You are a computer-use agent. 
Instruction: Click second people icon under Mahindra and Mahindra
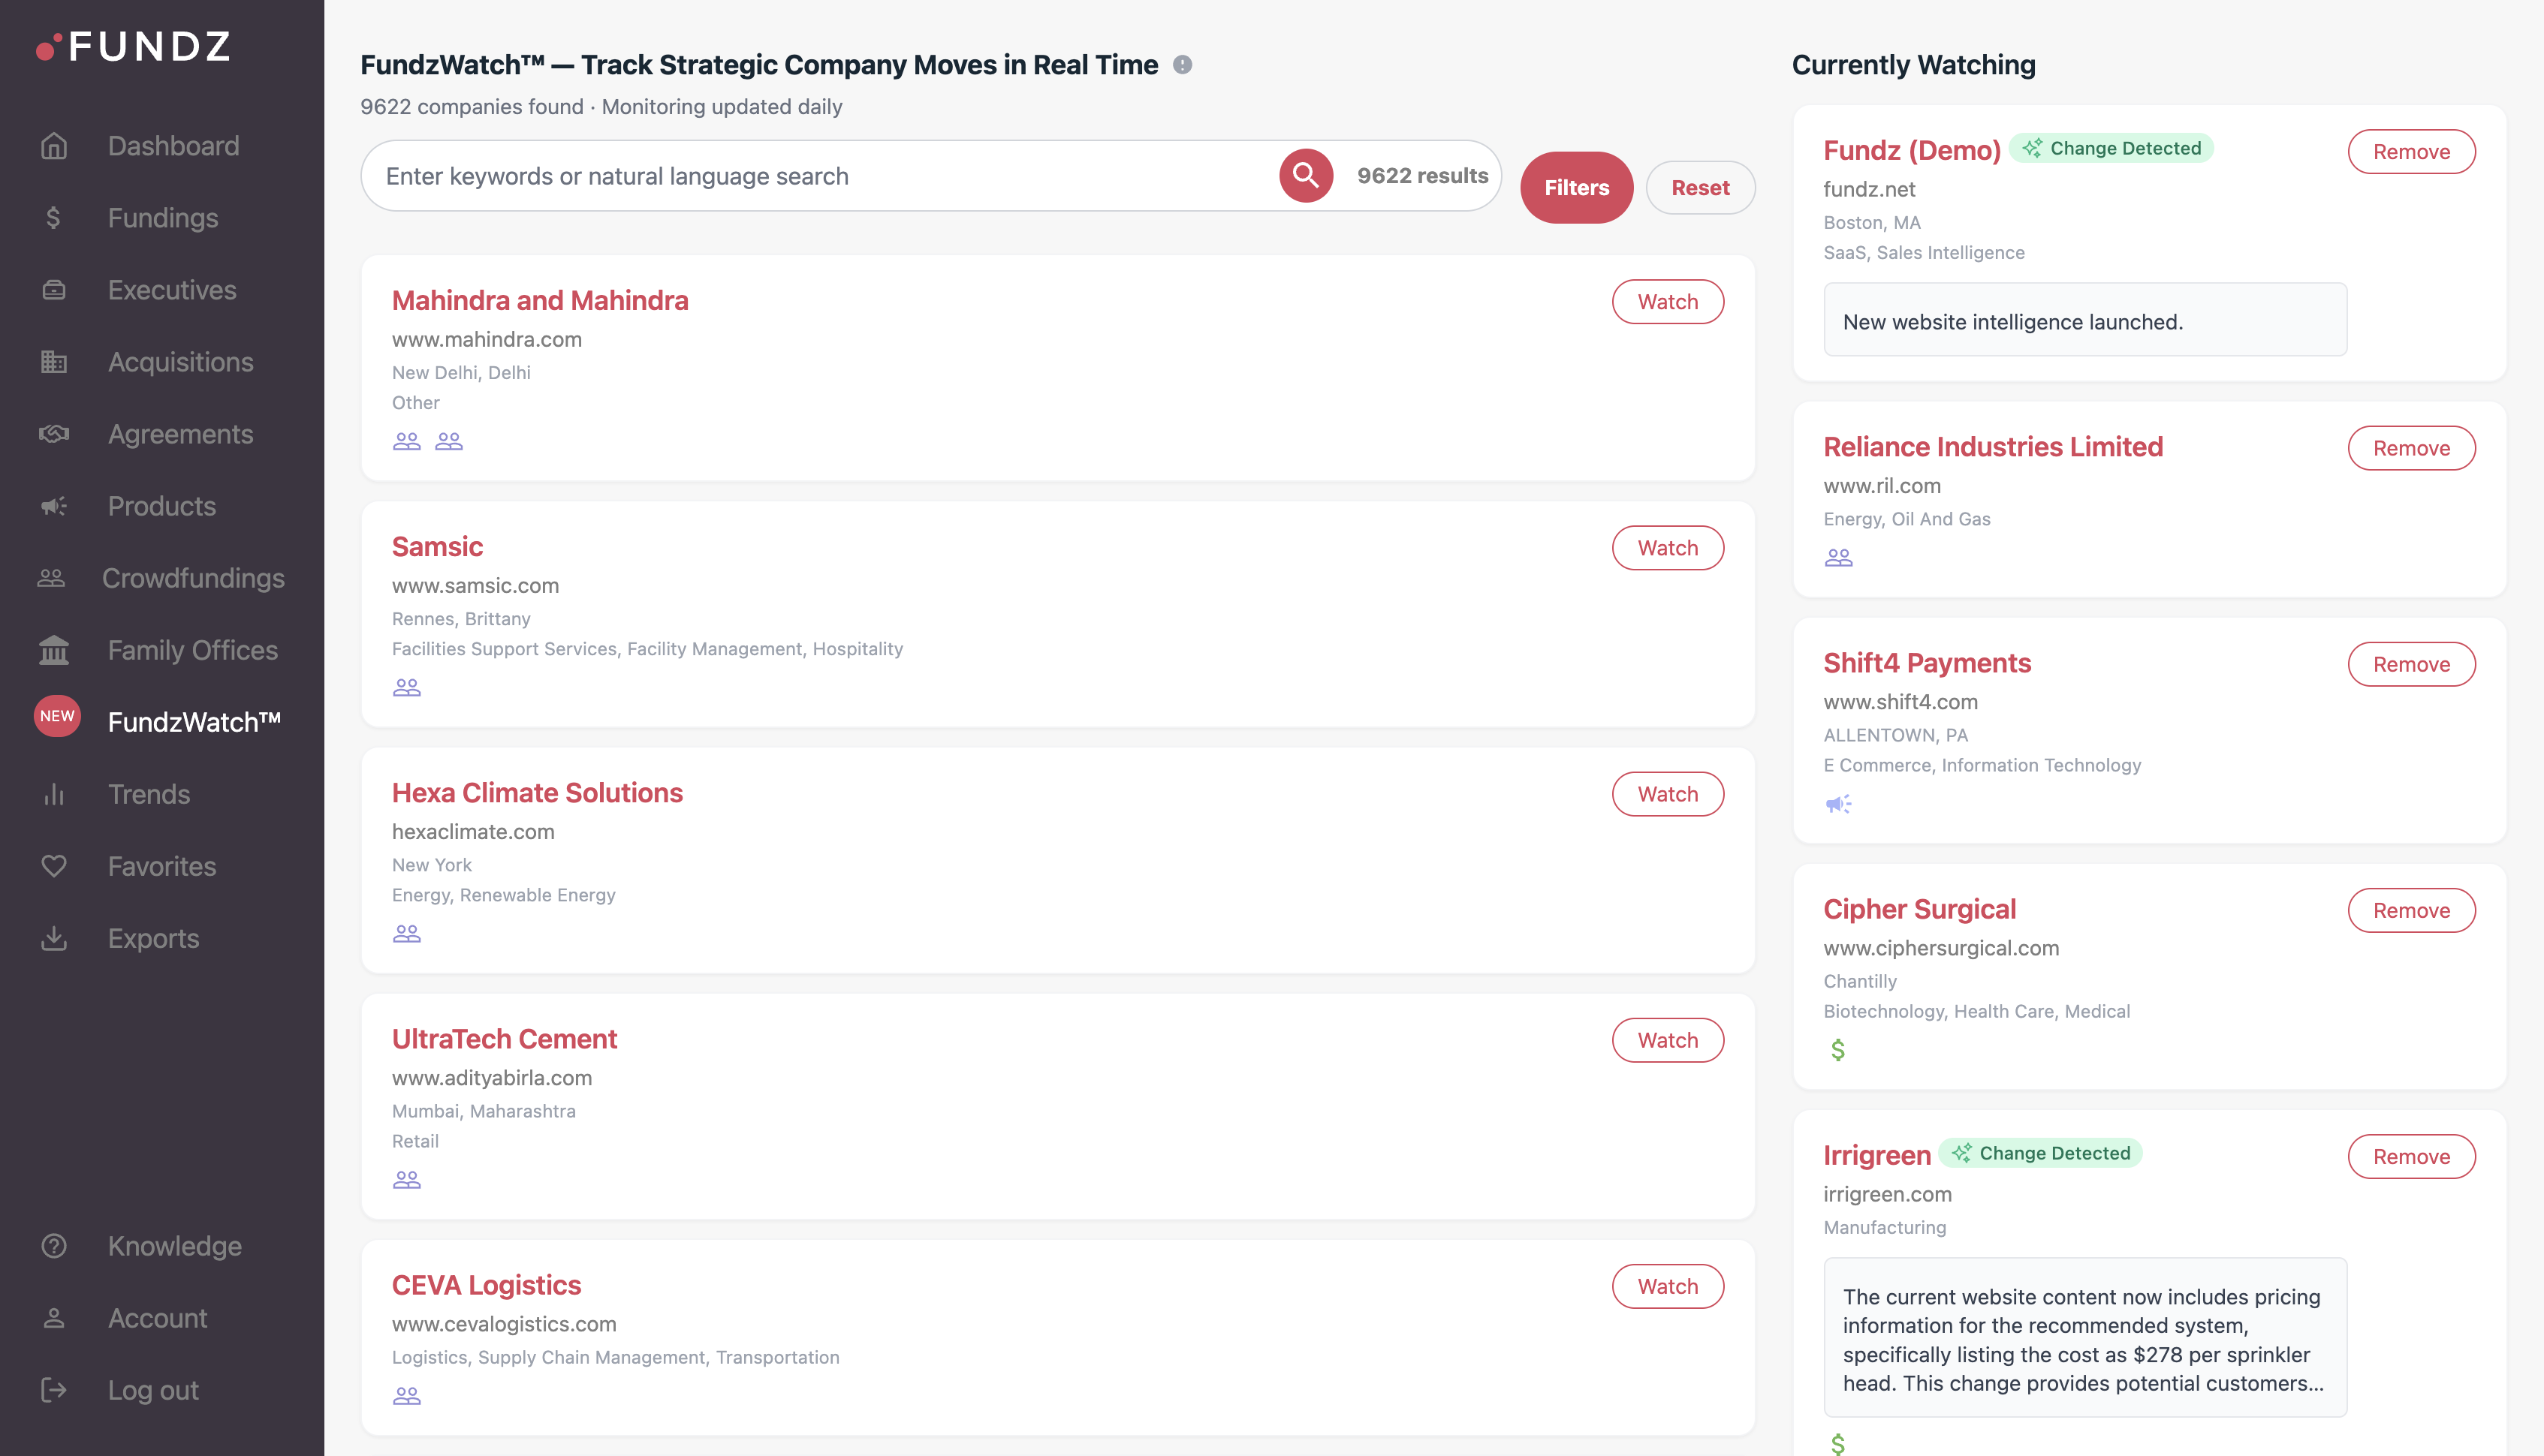(x=449, y=441)
